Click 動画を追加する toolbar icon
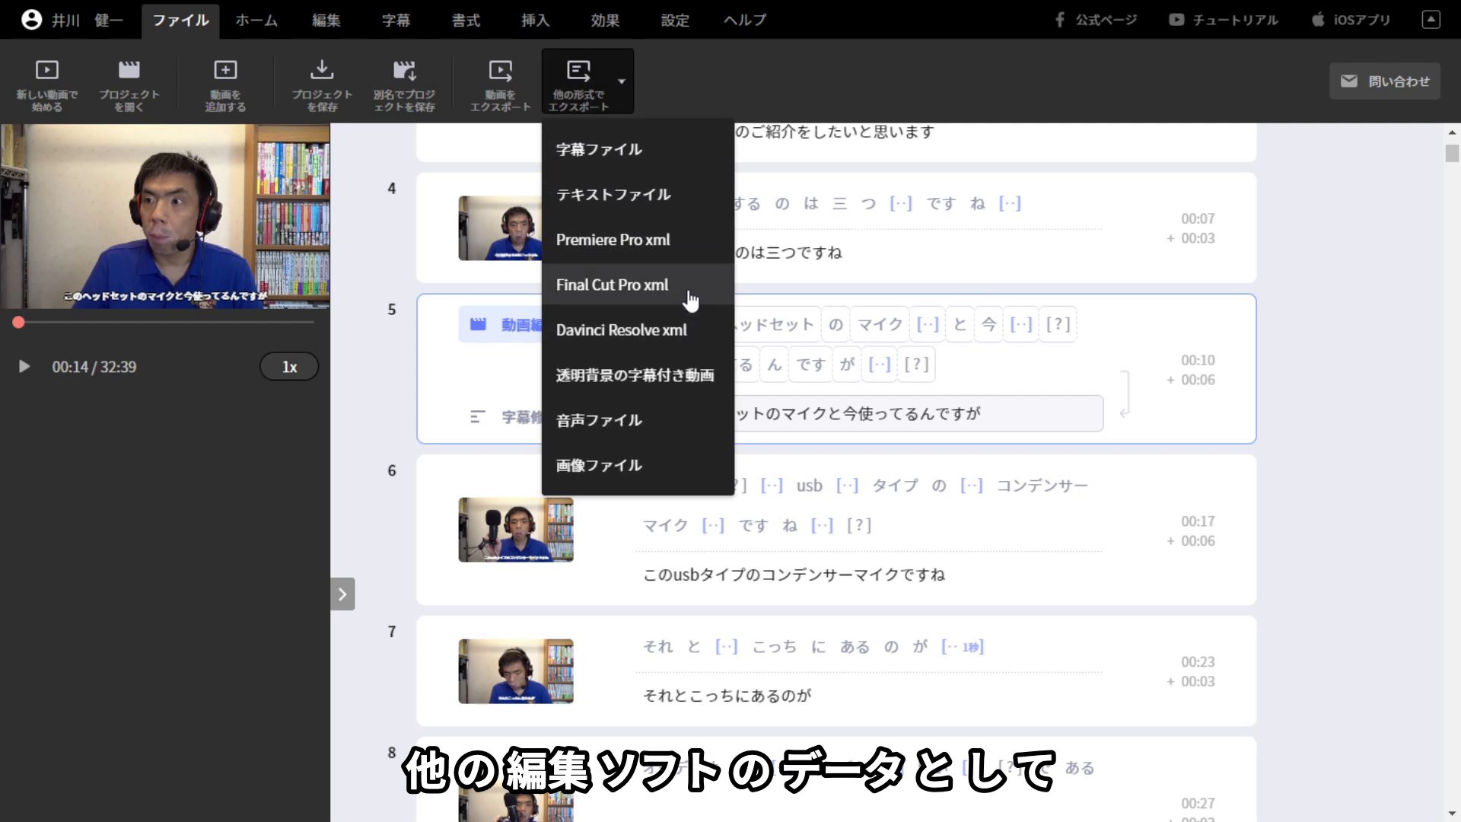 pos(225,85)
